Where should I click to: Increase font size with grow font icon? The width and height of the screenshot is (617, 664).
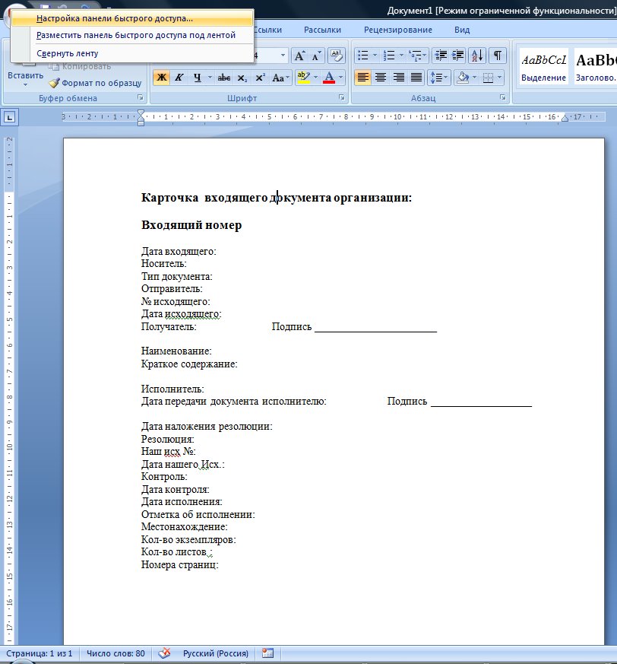coord(299,56)
